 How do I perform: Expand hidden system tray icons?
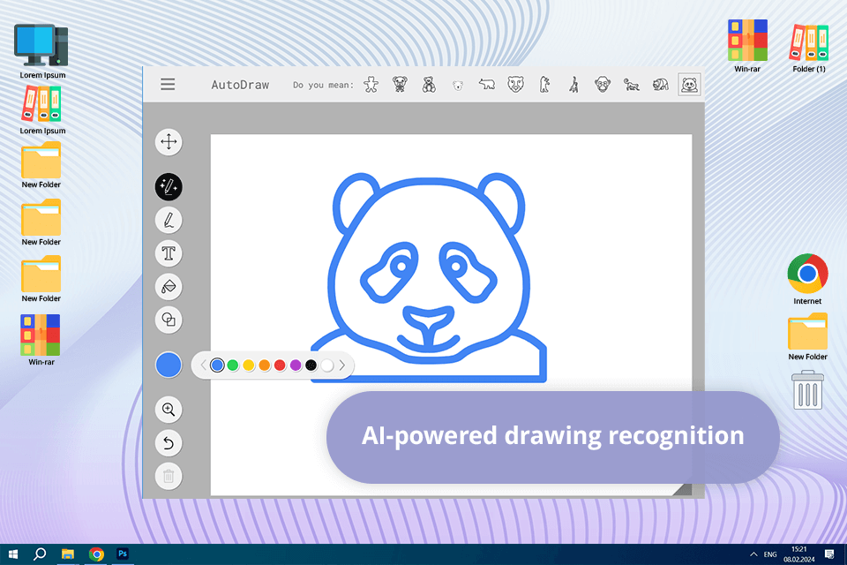[753, 554]
